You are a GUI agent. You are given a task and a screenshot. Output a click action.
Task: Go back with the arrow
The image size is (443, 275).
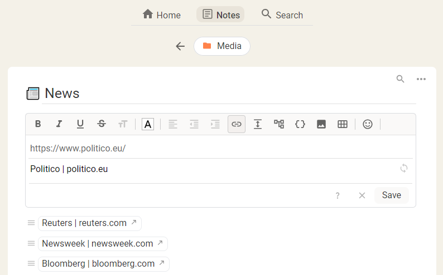point(180,46)
